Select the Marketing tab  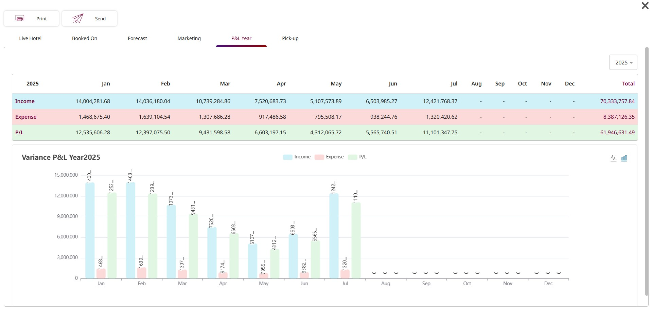click(x=189, y=38)
